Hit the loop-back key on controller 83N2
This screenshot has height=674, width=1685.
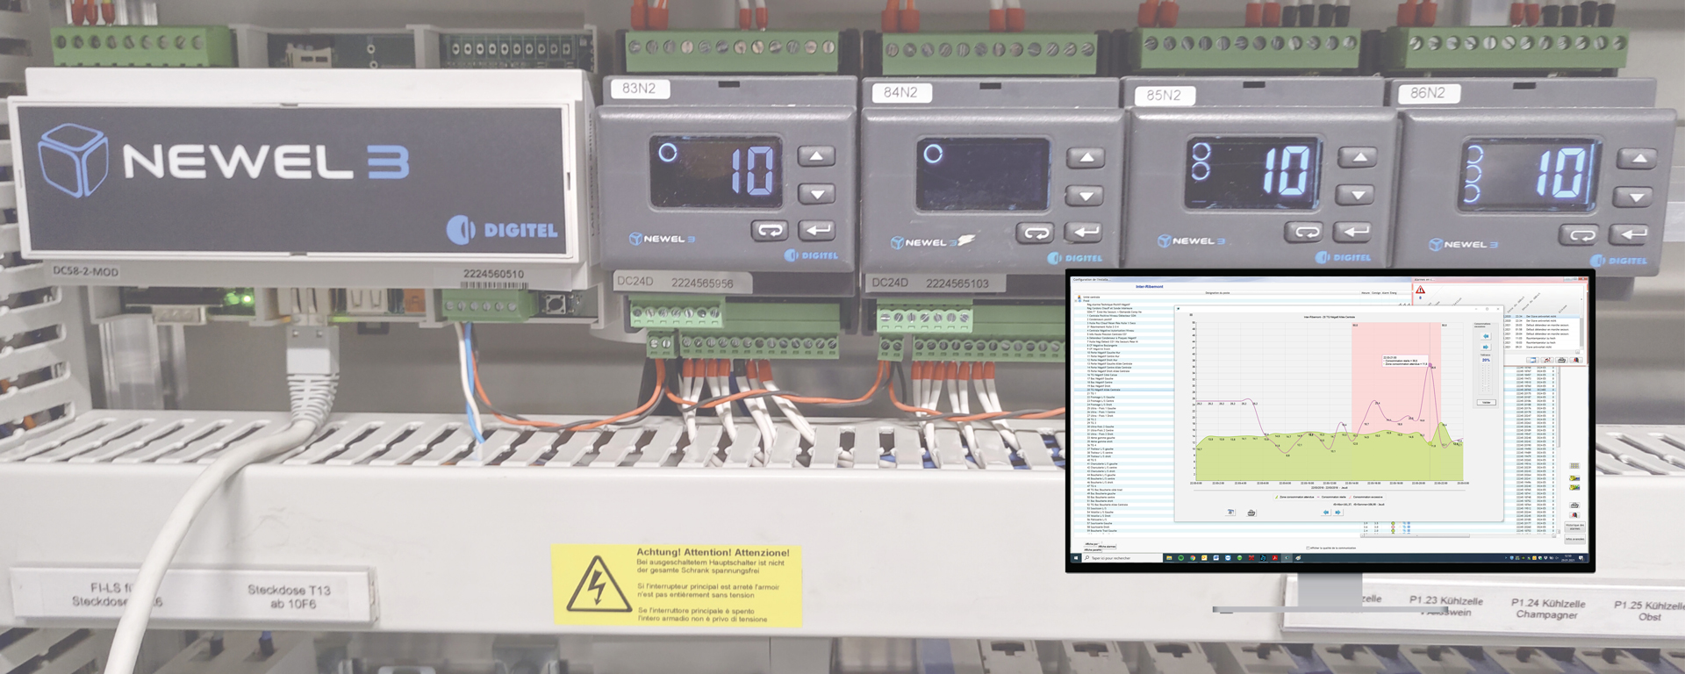770,231
